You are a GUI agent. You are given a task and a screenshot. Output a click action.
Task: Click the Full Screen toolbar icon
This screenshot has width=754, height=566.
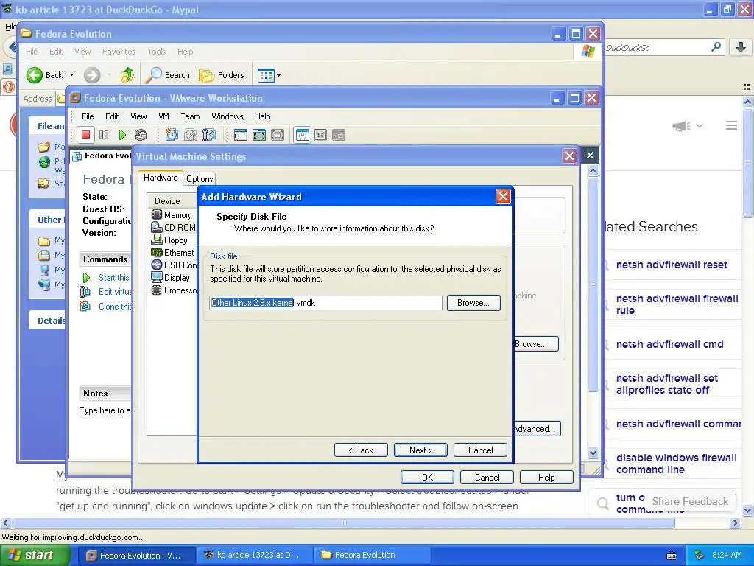point(259,136)
